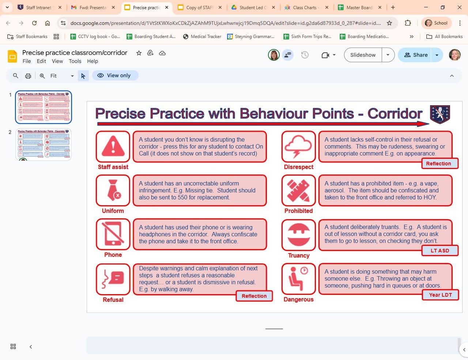Click the school crest on the slide
The height and width of the screenshot is (360, 468).
[440, 114]
